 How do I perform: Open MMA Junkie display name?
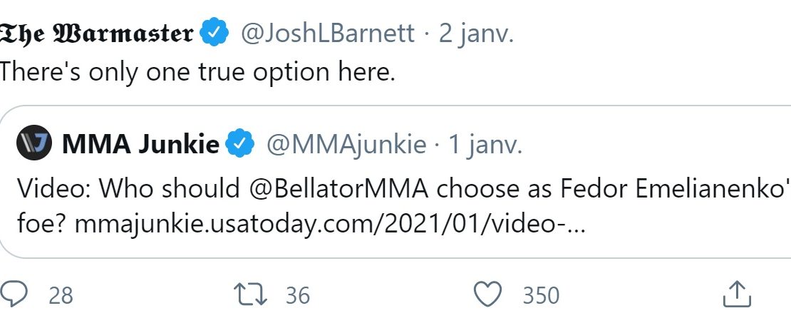point(141,145)
